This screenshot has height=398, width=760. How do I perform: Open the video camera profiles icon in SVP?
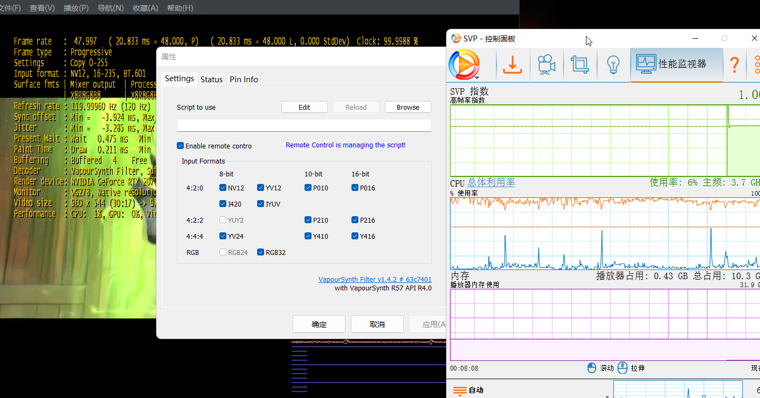[547, 65]
